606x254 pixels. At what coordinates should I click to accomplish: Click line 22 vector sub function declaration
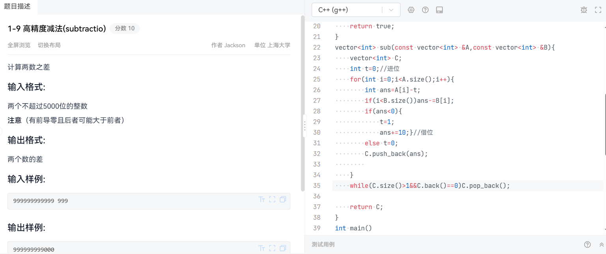click(445, 47)
